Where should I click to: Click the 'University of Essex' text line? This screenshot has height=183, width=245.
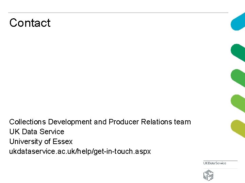[41, 141]
